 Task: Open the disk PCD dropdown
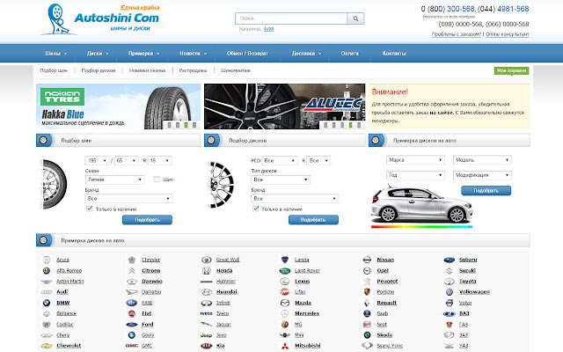pos(280,160)
